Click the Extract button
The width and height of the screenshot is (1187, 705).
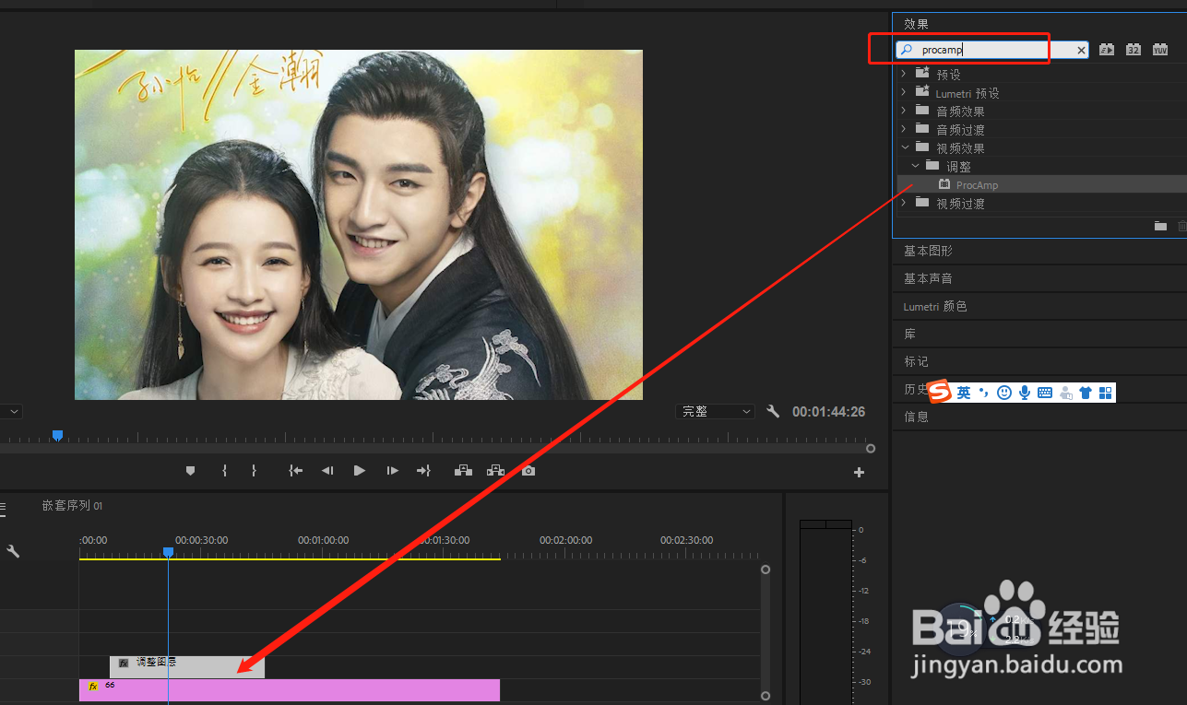[x=496, y=471]
